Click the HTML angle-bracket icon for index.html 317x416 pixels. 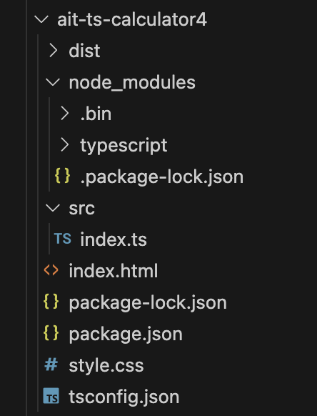point(51,270)
